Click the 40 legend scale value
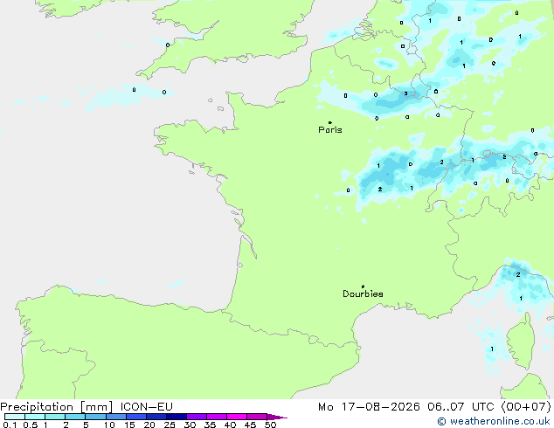 [x=230, y=425]
